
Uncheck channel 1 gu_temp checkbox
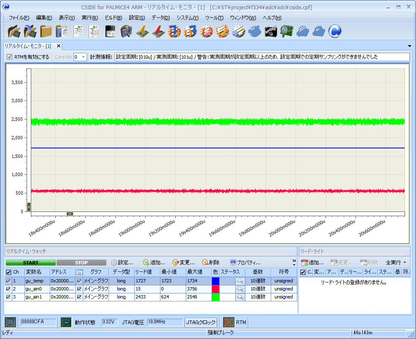coord(8,281)
